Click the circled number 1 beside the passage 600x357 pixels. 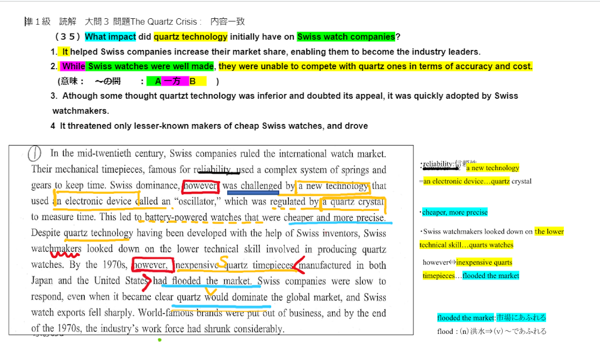(35, 154)
